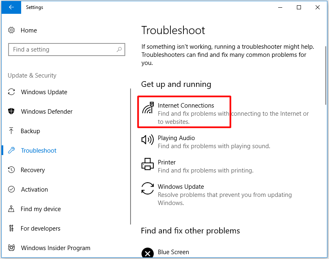Click the Recovery history icon

11,170
